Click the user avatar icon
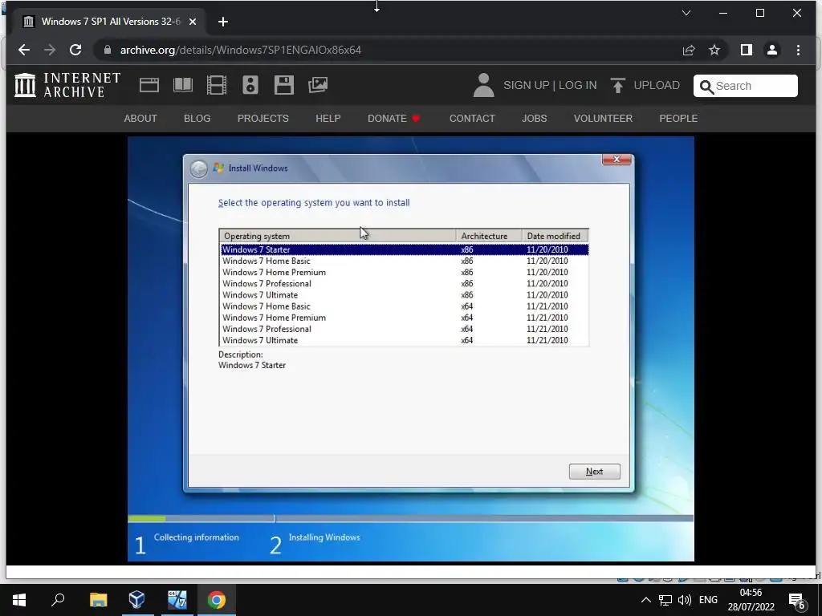This screenshot has width=822, height=616. tap(483, 85)
